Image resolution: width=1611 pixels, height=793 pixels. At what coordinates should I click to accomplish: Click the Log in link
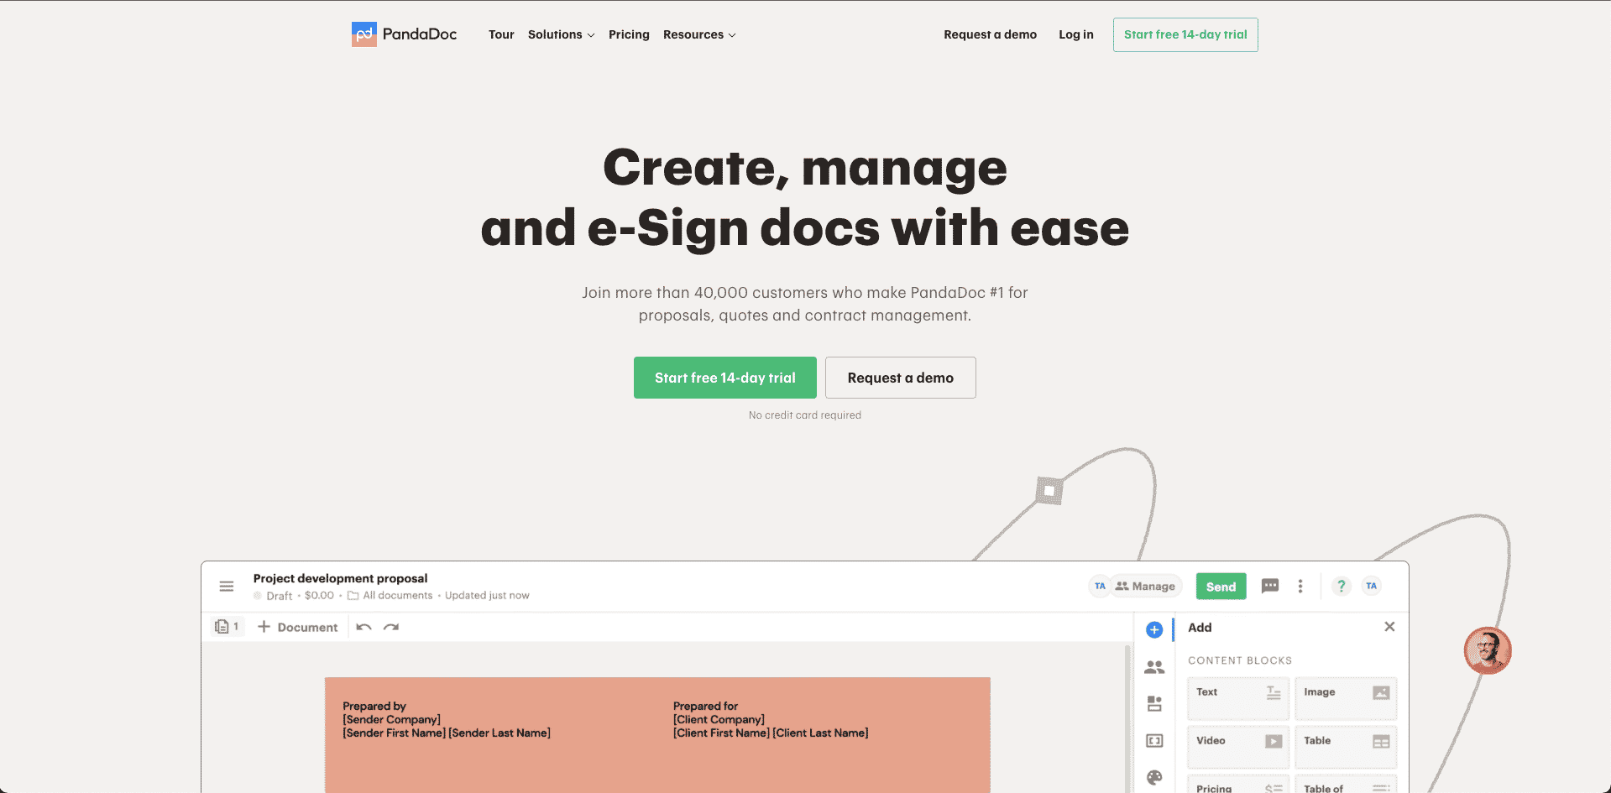pos(1075,34)
